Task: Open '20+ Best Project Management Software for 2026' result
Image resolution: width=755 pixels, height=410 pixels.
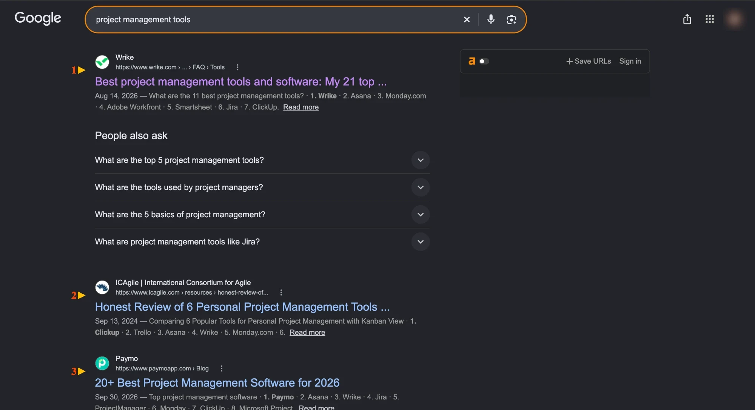Action: 217,382
